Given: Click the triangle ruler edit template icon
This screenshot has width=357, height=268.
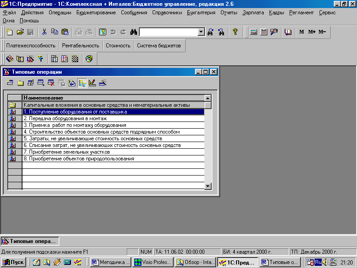Looking at the screenshot, I should (x=92, y=83).
